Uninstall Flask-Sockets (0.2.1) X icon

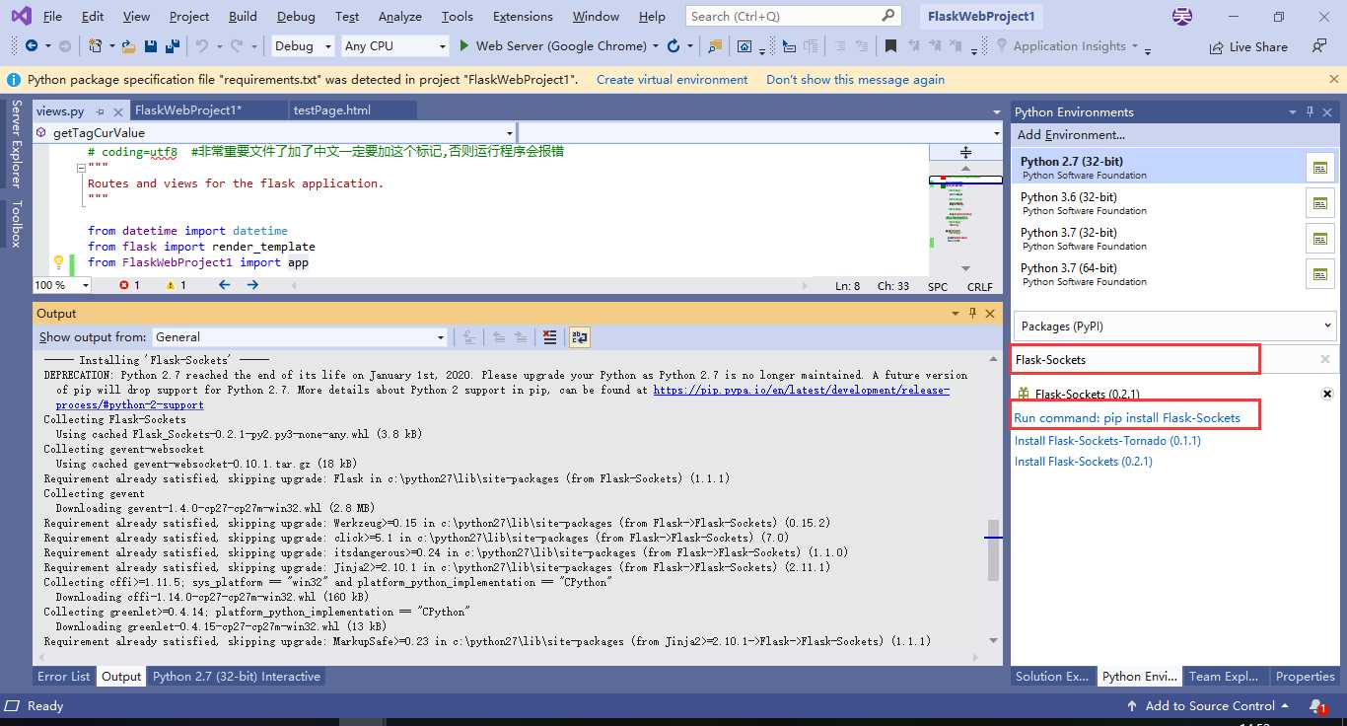[1327, 394]
